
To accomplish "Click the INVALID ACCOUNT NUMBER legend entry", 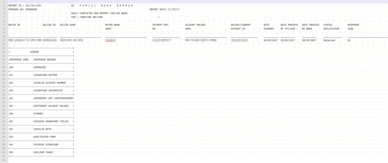I will pyautogui.click(x=50, y=82).
